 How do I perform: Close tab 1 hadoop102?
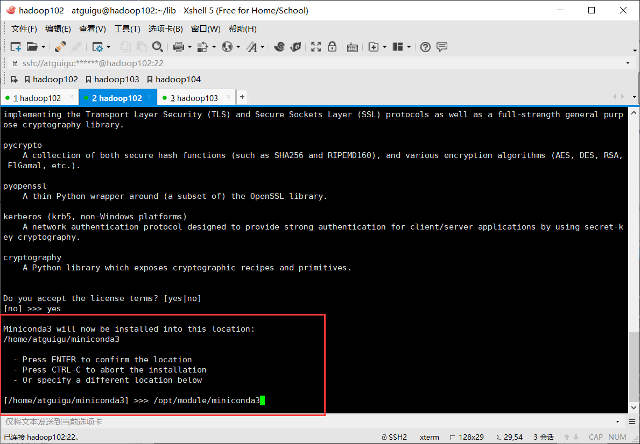pos(71,97)
